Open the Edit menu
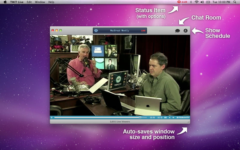 point(29,2)
